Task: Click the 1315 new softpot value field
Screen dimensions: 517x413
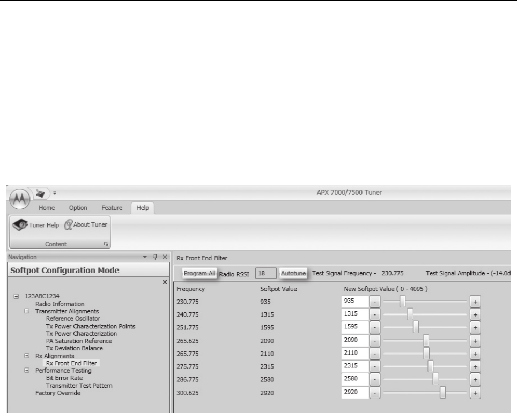Action: point(355,314)
